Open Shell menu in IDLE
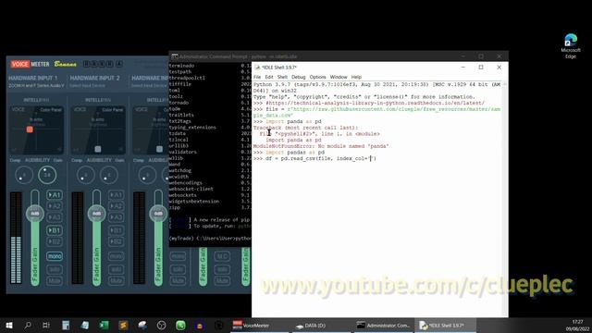592x333 pixels. point(282,77)
